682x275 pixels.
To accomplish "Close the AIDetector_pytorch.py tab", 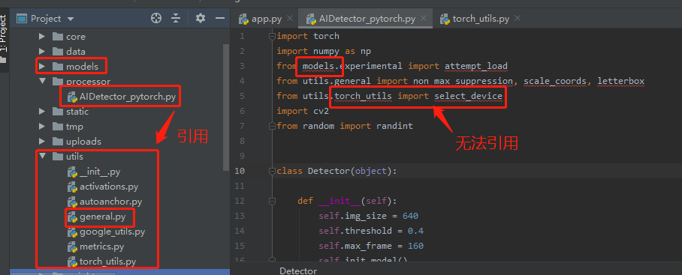I will click(x=424, y=19).
